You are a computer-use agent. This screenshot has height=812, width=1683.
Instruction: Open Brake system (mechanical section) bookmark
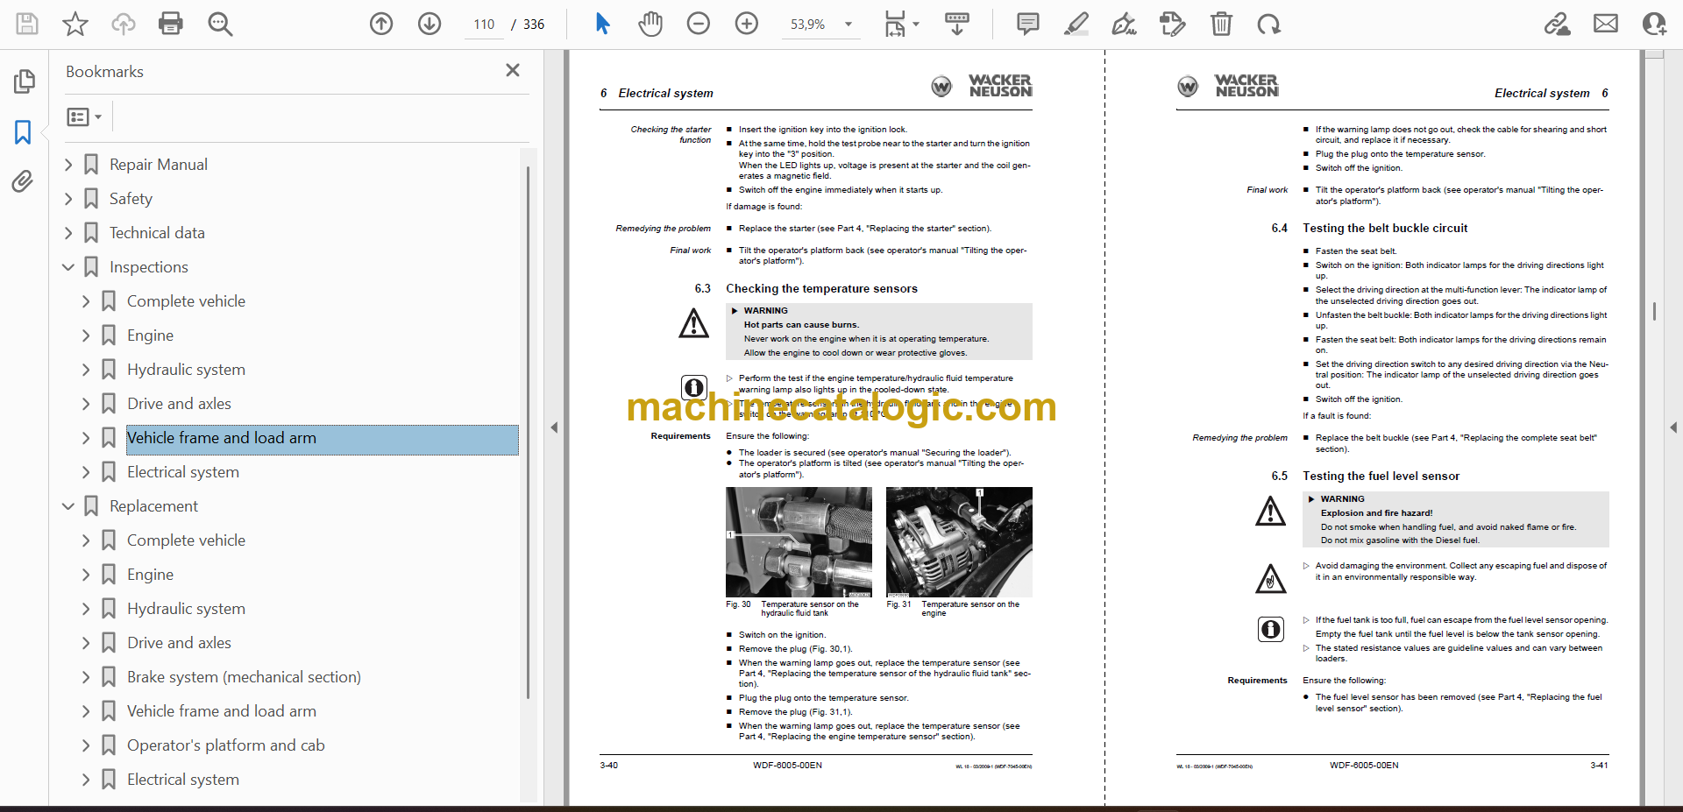[244, 677]
